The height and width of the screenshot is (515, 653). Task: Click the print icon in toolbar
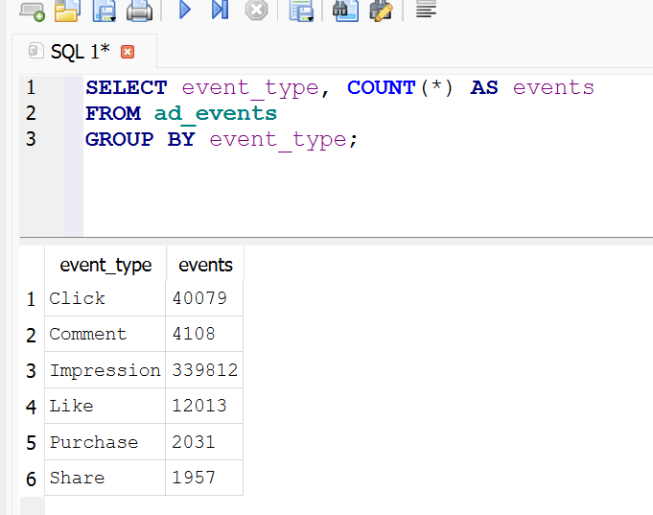(x=139, y=11)
